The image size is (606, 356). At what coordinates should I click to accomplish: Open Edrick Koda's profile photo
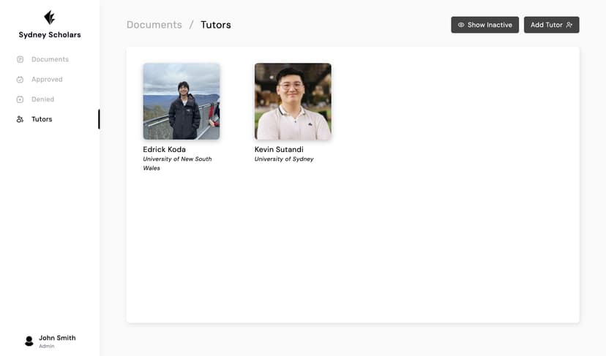click(x=182, y=101)
